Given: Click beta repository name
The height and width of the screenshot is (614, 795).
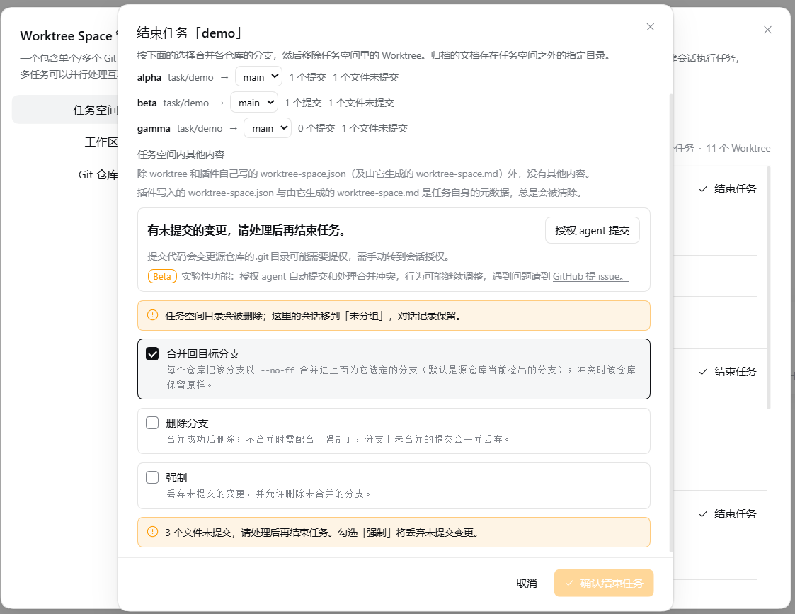Looking at the screenshot, I should [x=147, y=103].
